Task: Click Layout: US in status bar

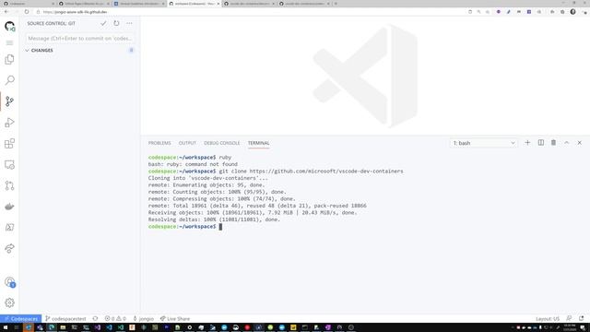Action: (548, 319)
